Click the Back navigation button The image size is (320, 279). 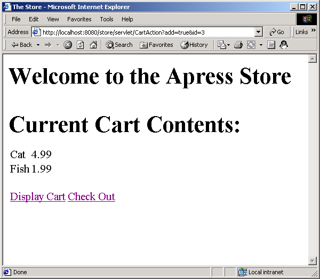click(21, 45)
